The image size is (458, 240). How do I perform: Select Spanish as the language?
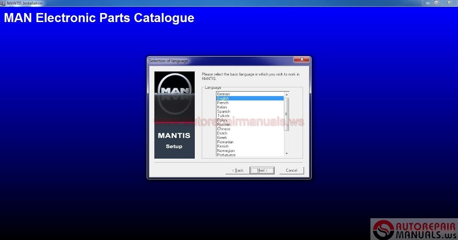pos(250,111)
